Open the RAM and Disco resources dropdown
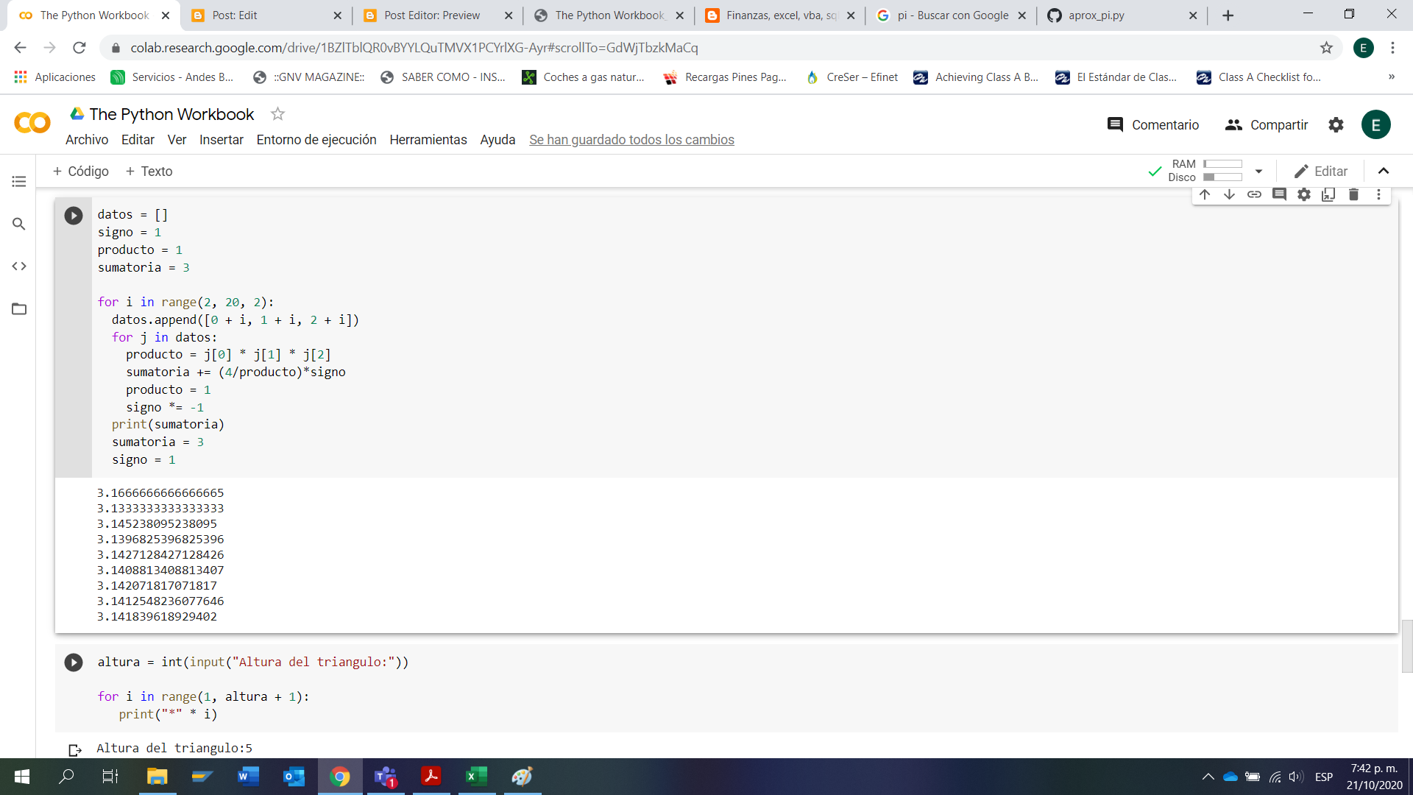 (x=1258, y=170)
